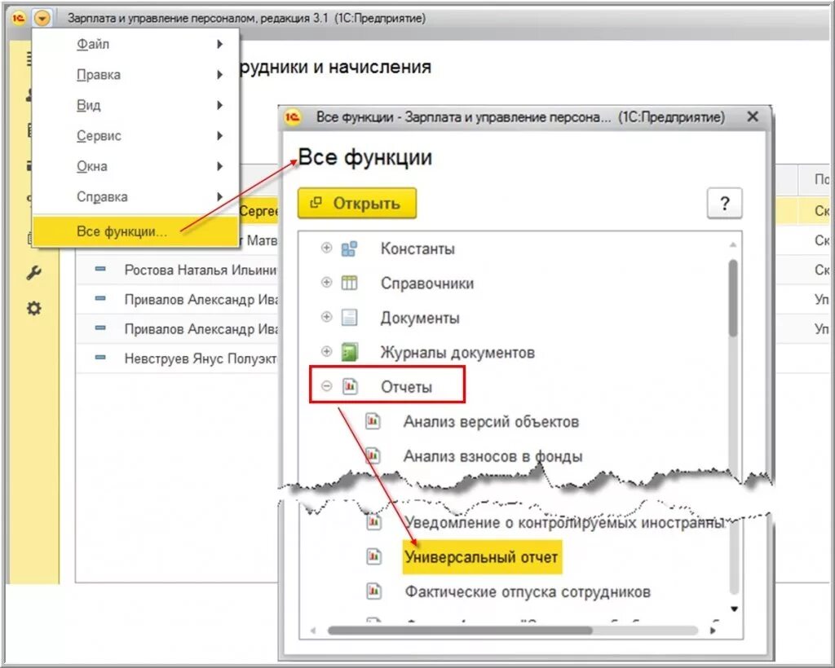Select report Анализ взносов в фонды
The image size is (835, 668).
[x=493, y=456]
